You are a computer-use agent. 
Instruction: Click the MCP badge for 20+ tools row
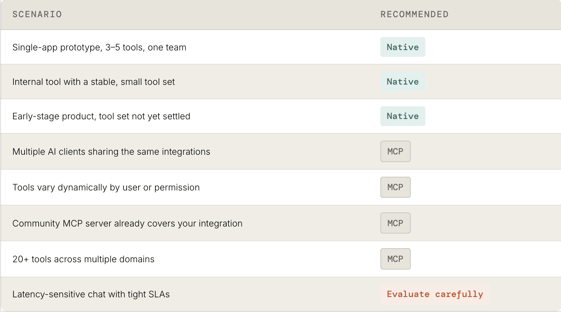point(395,259)
